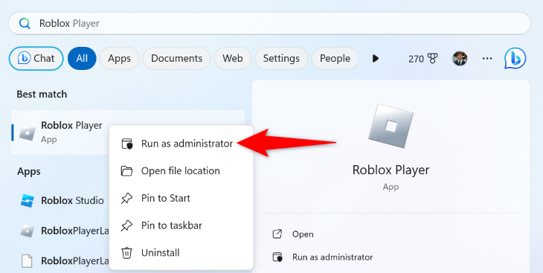Image resolution: width=543 pixels, height=273 pixels.
Task: Click the Roblox Player title in preview pane
Action: pyautogui.click(x=391, y=170)
